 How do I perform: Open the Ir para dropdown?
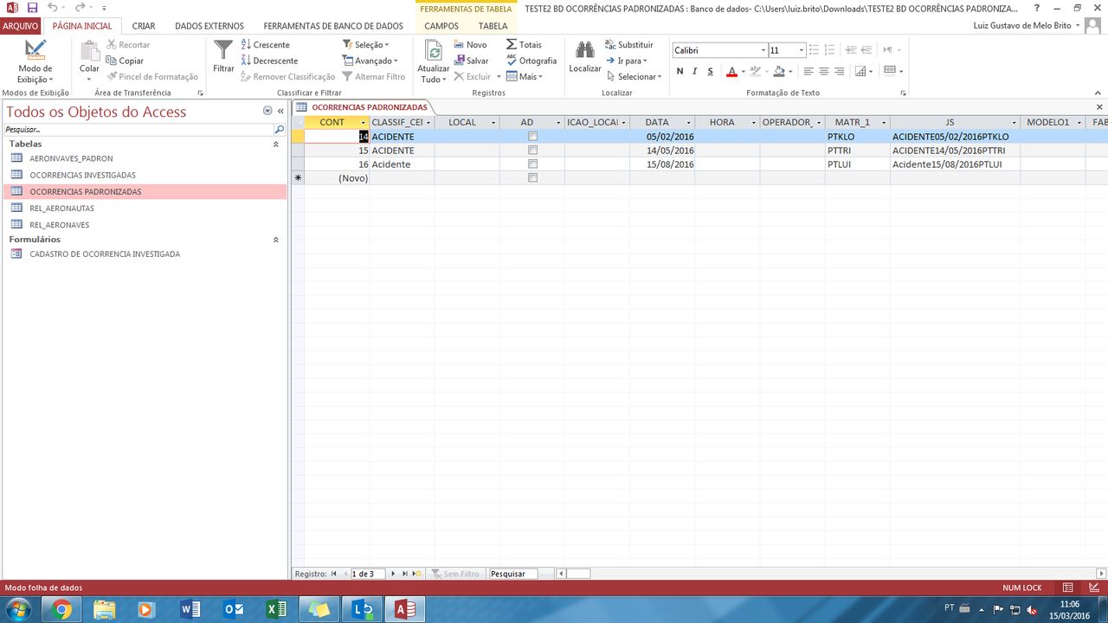tap(627, 61)
